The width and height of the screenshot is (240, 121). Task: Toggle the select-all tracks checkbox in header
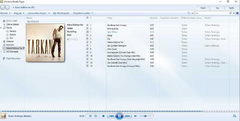tap(87, 18)
